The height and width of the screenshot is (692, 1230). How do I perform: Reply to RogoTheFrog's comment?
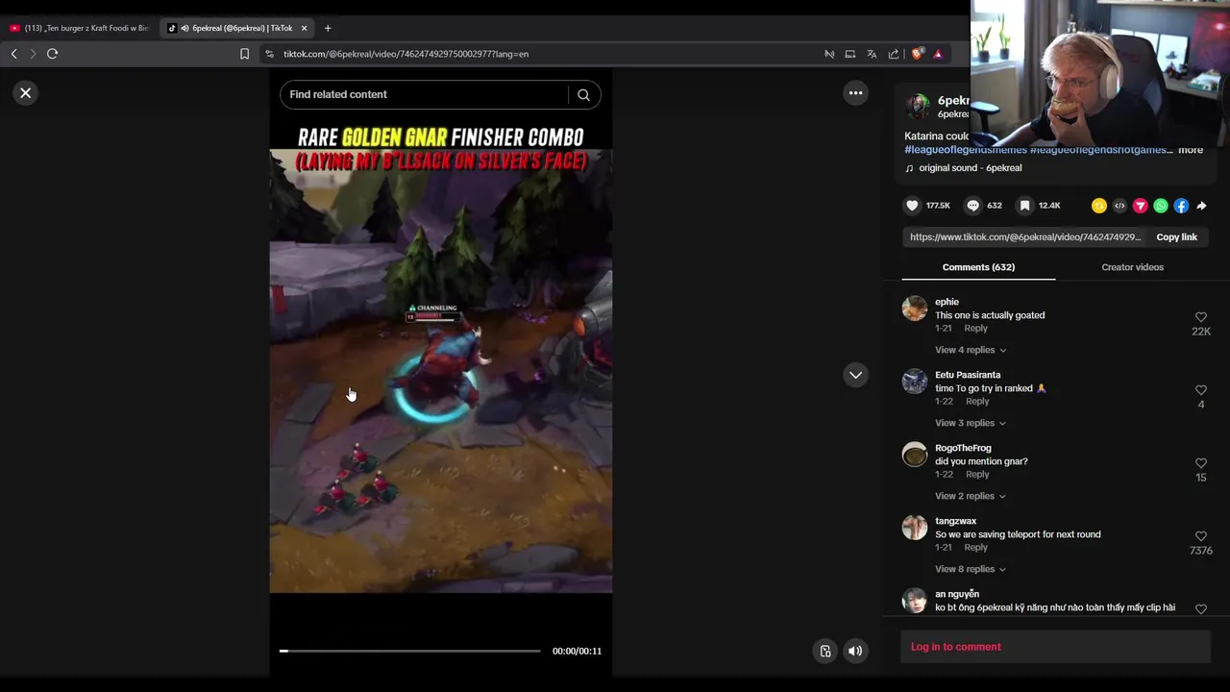(x=977, y=475)
